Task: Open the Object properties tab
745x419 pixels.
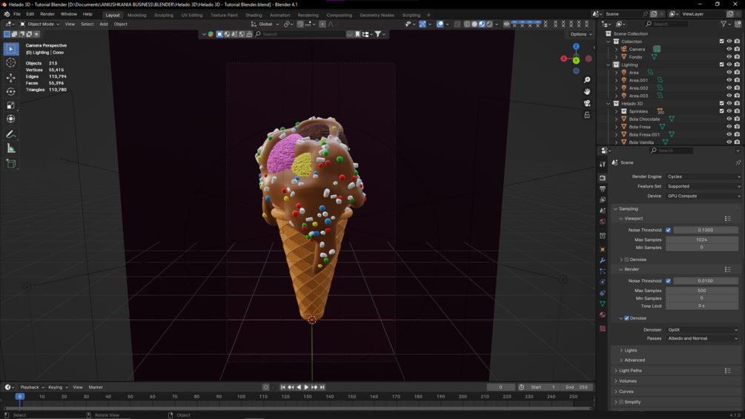Action: (603, 249)
